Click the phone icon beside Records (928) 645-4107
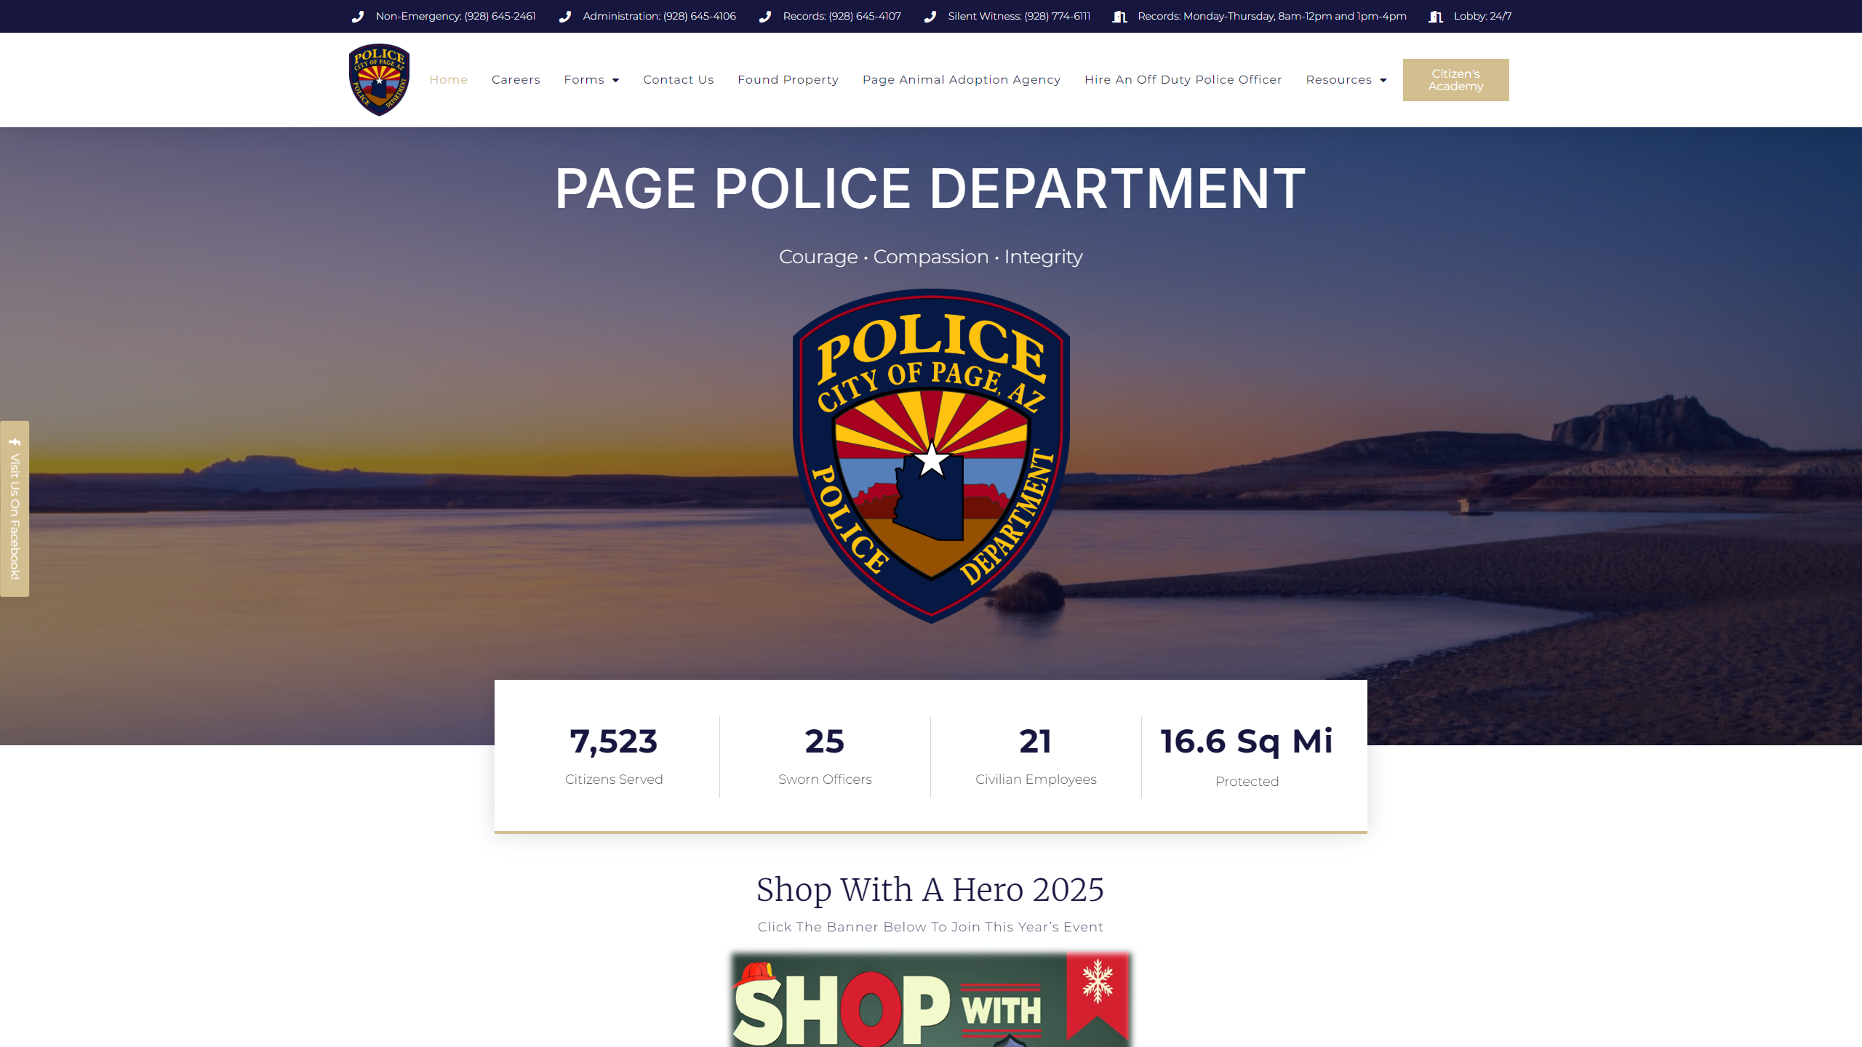 click(x=765, y=16)
